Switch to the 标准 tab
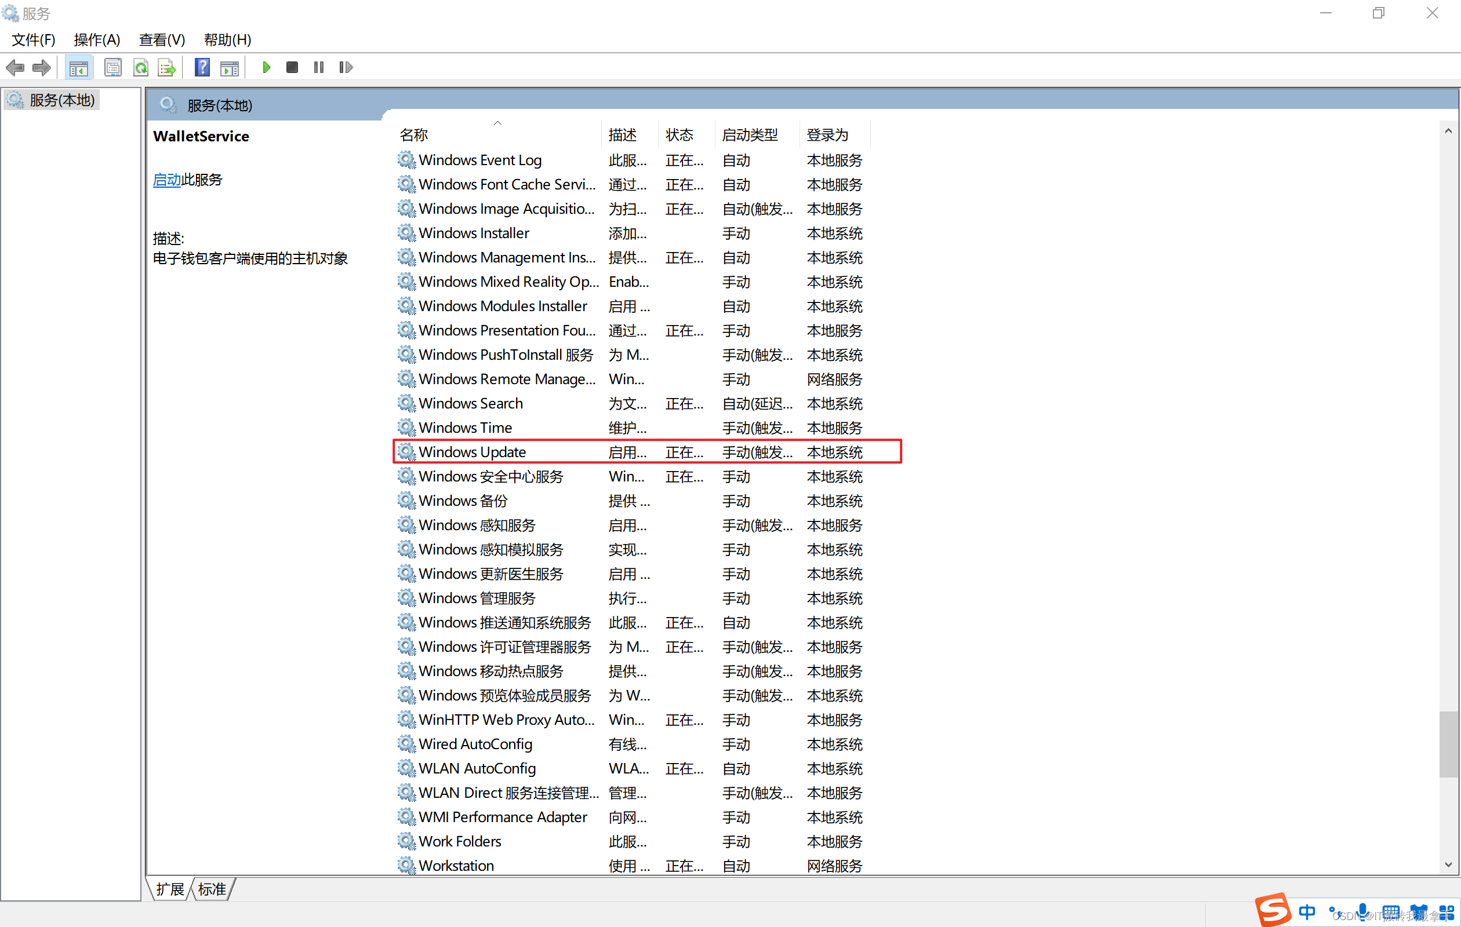1461x927 pixels. click(212, 889)
